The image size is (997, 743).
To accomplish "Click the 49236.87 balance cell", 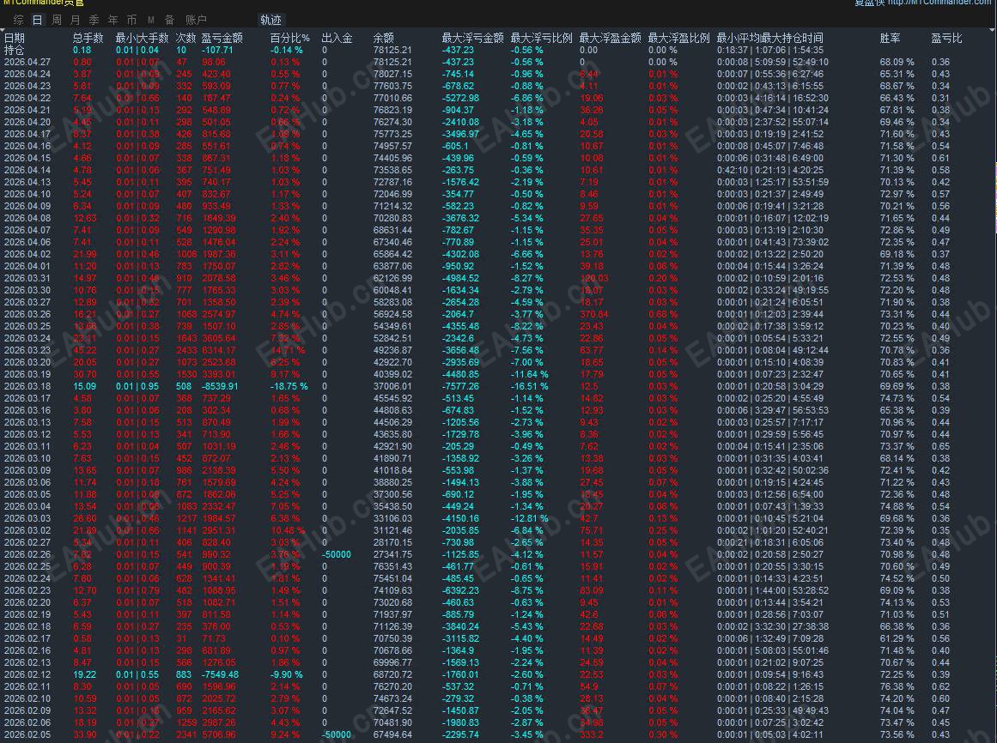I will (x=392, y=350).
